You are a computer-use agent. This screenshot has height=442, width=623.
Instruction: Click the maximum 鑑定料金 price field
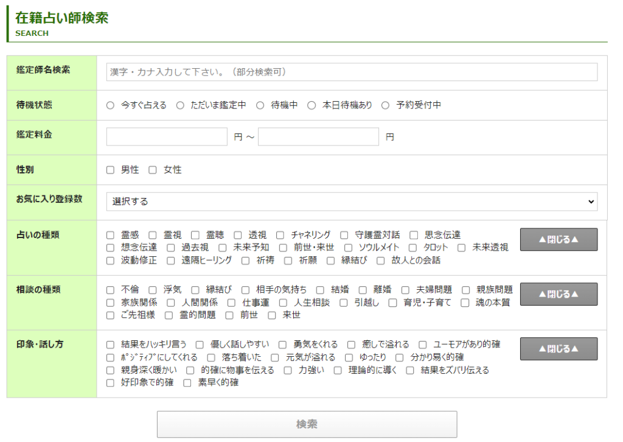[318, 137]
